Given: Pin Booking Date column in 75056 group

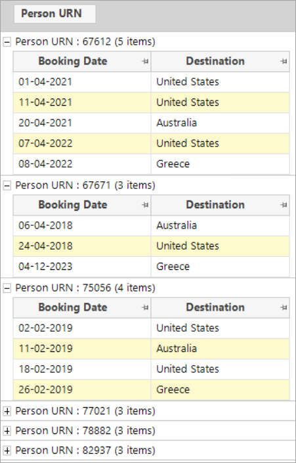Looking at the screenshot, I should click(x=145, y=308).
